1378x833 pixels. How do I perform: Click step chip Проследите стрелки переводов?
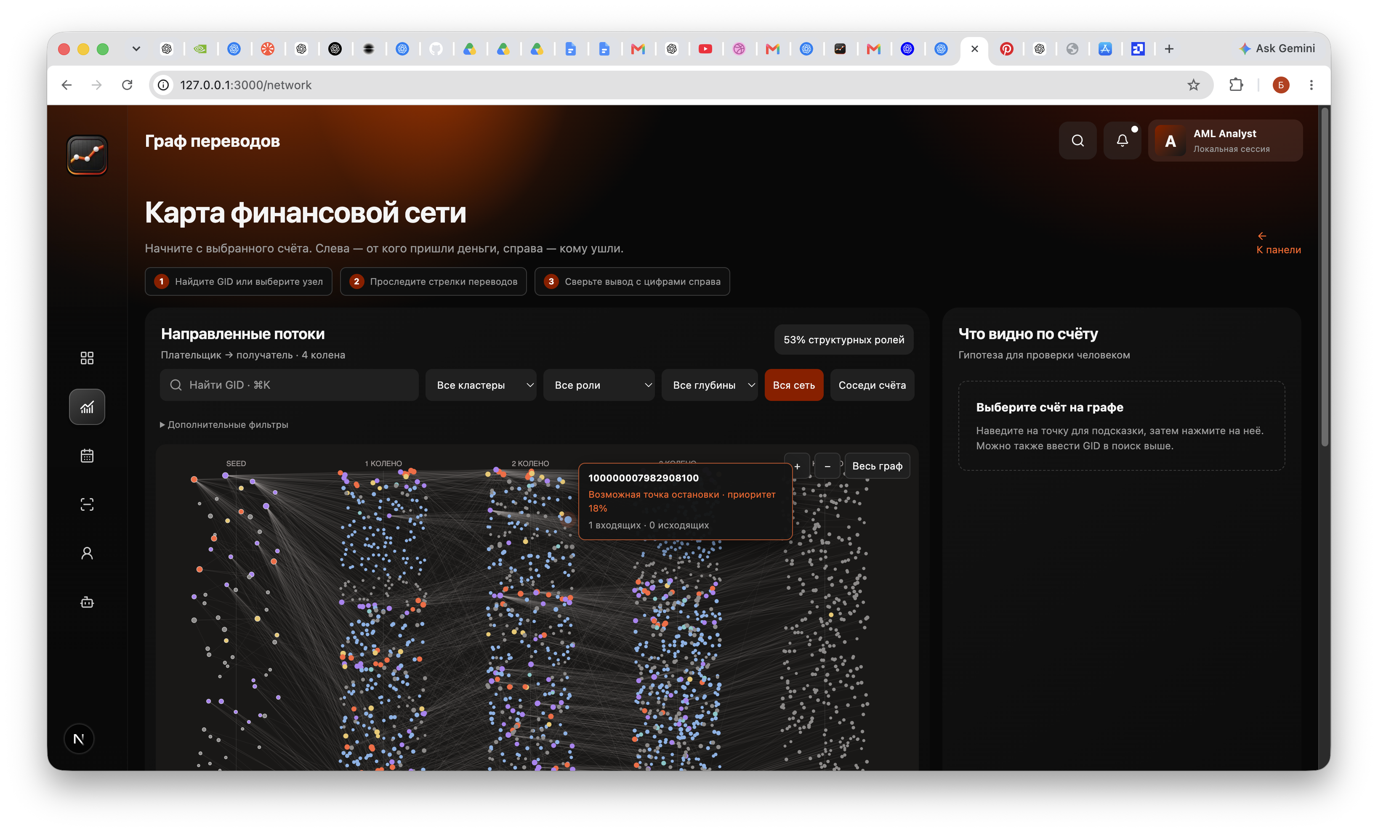tap(433, 281)
